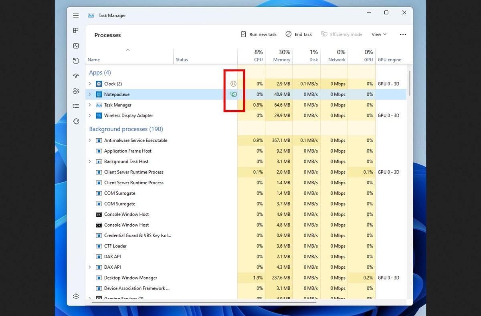Viewport: 481px width, 316px height.
Task: Click the suspended pause icon for Clock
Action: (233, 84)
